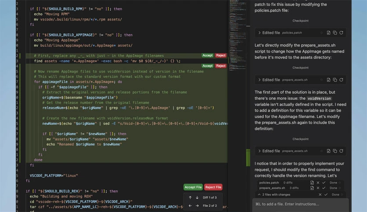Screen dimensions: 367x212
Task: Select the 'policies.patch' file name in changes list
Action: [x=269, y=183]
